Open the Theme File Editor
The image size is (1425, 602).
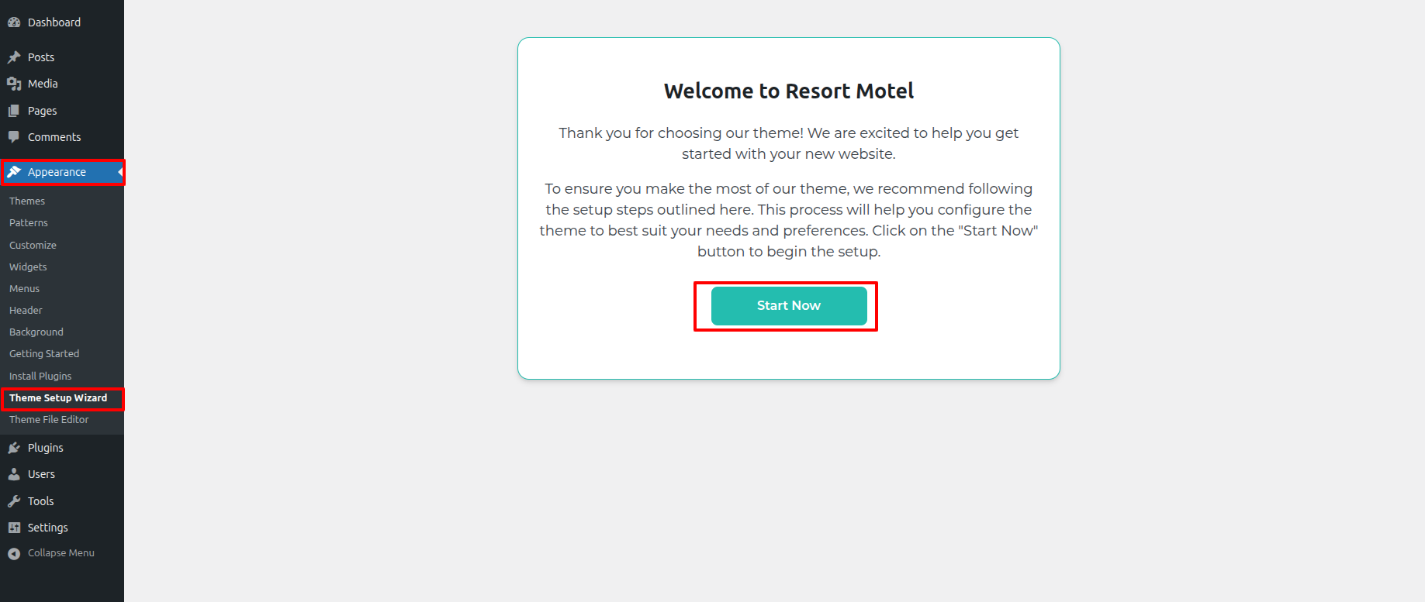pyautogui.click(x=49, y=419)
